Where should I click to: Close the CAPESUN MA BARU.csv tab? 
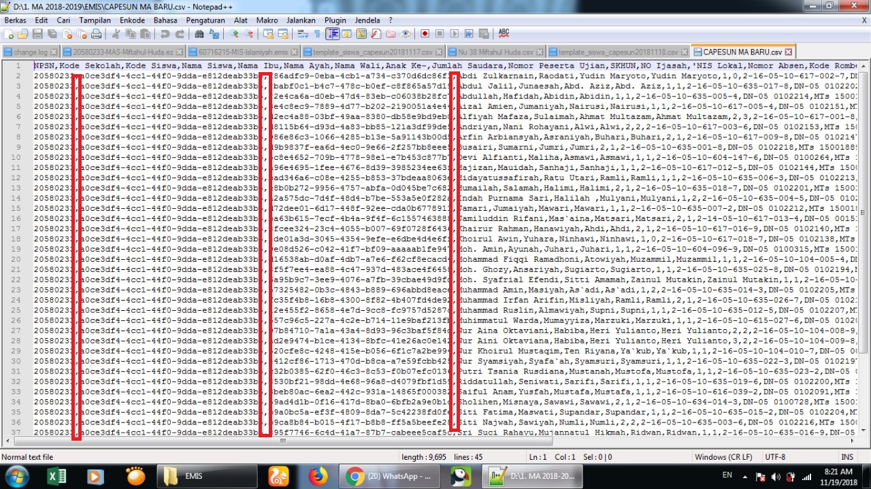click(x=789, y=52)
